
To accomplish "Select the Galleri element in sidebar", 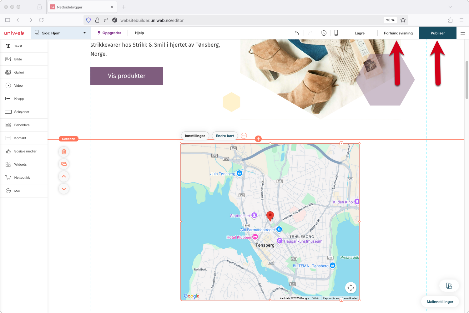I will (24, 72).
